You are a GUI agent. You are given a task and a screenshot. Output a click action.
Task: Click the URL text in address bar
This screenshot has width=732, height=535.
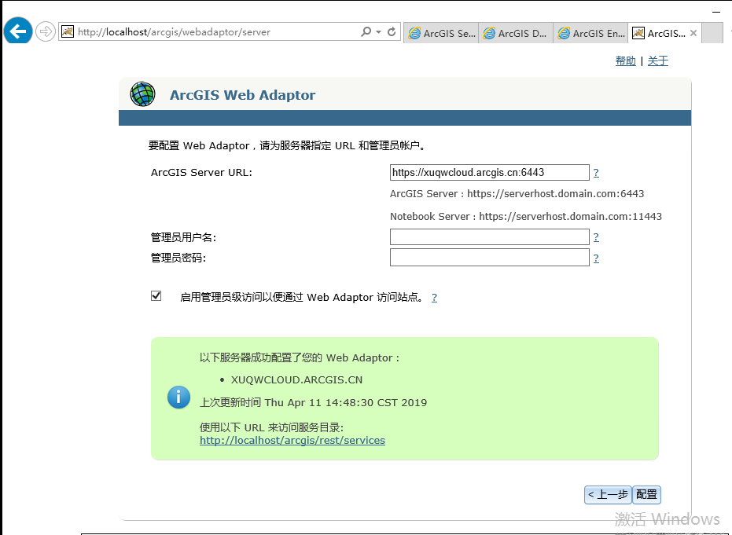click(174, 32)
